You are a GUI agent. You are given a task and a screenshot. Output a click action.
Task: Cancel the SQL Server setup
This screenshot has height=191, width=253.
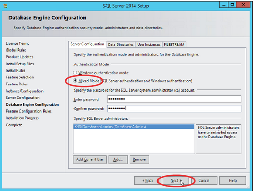pyautogui.click(x=204, y=180)
